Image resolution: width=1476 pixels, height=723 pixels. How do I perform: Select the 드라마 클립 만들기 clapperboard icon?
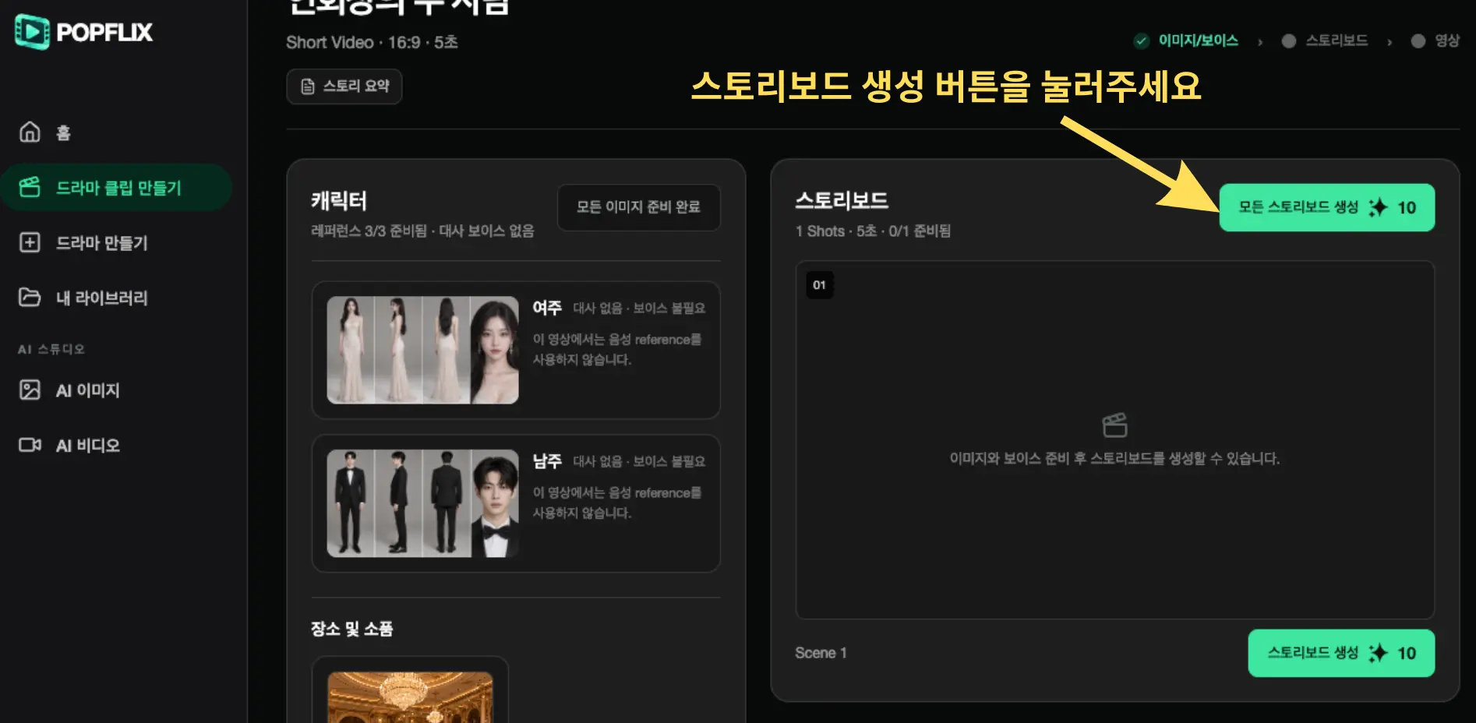click(30, 188)
